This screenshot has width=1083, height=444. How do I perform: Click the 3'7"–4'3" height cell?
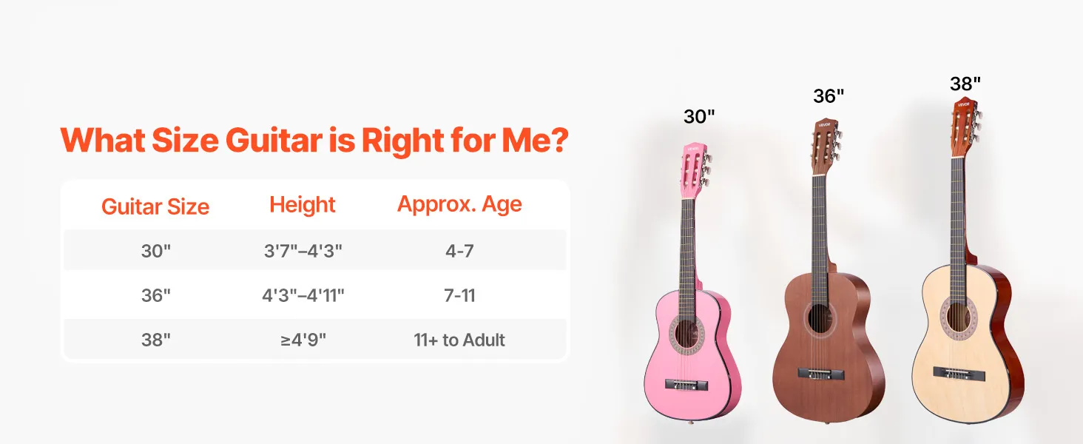(303, 251)
